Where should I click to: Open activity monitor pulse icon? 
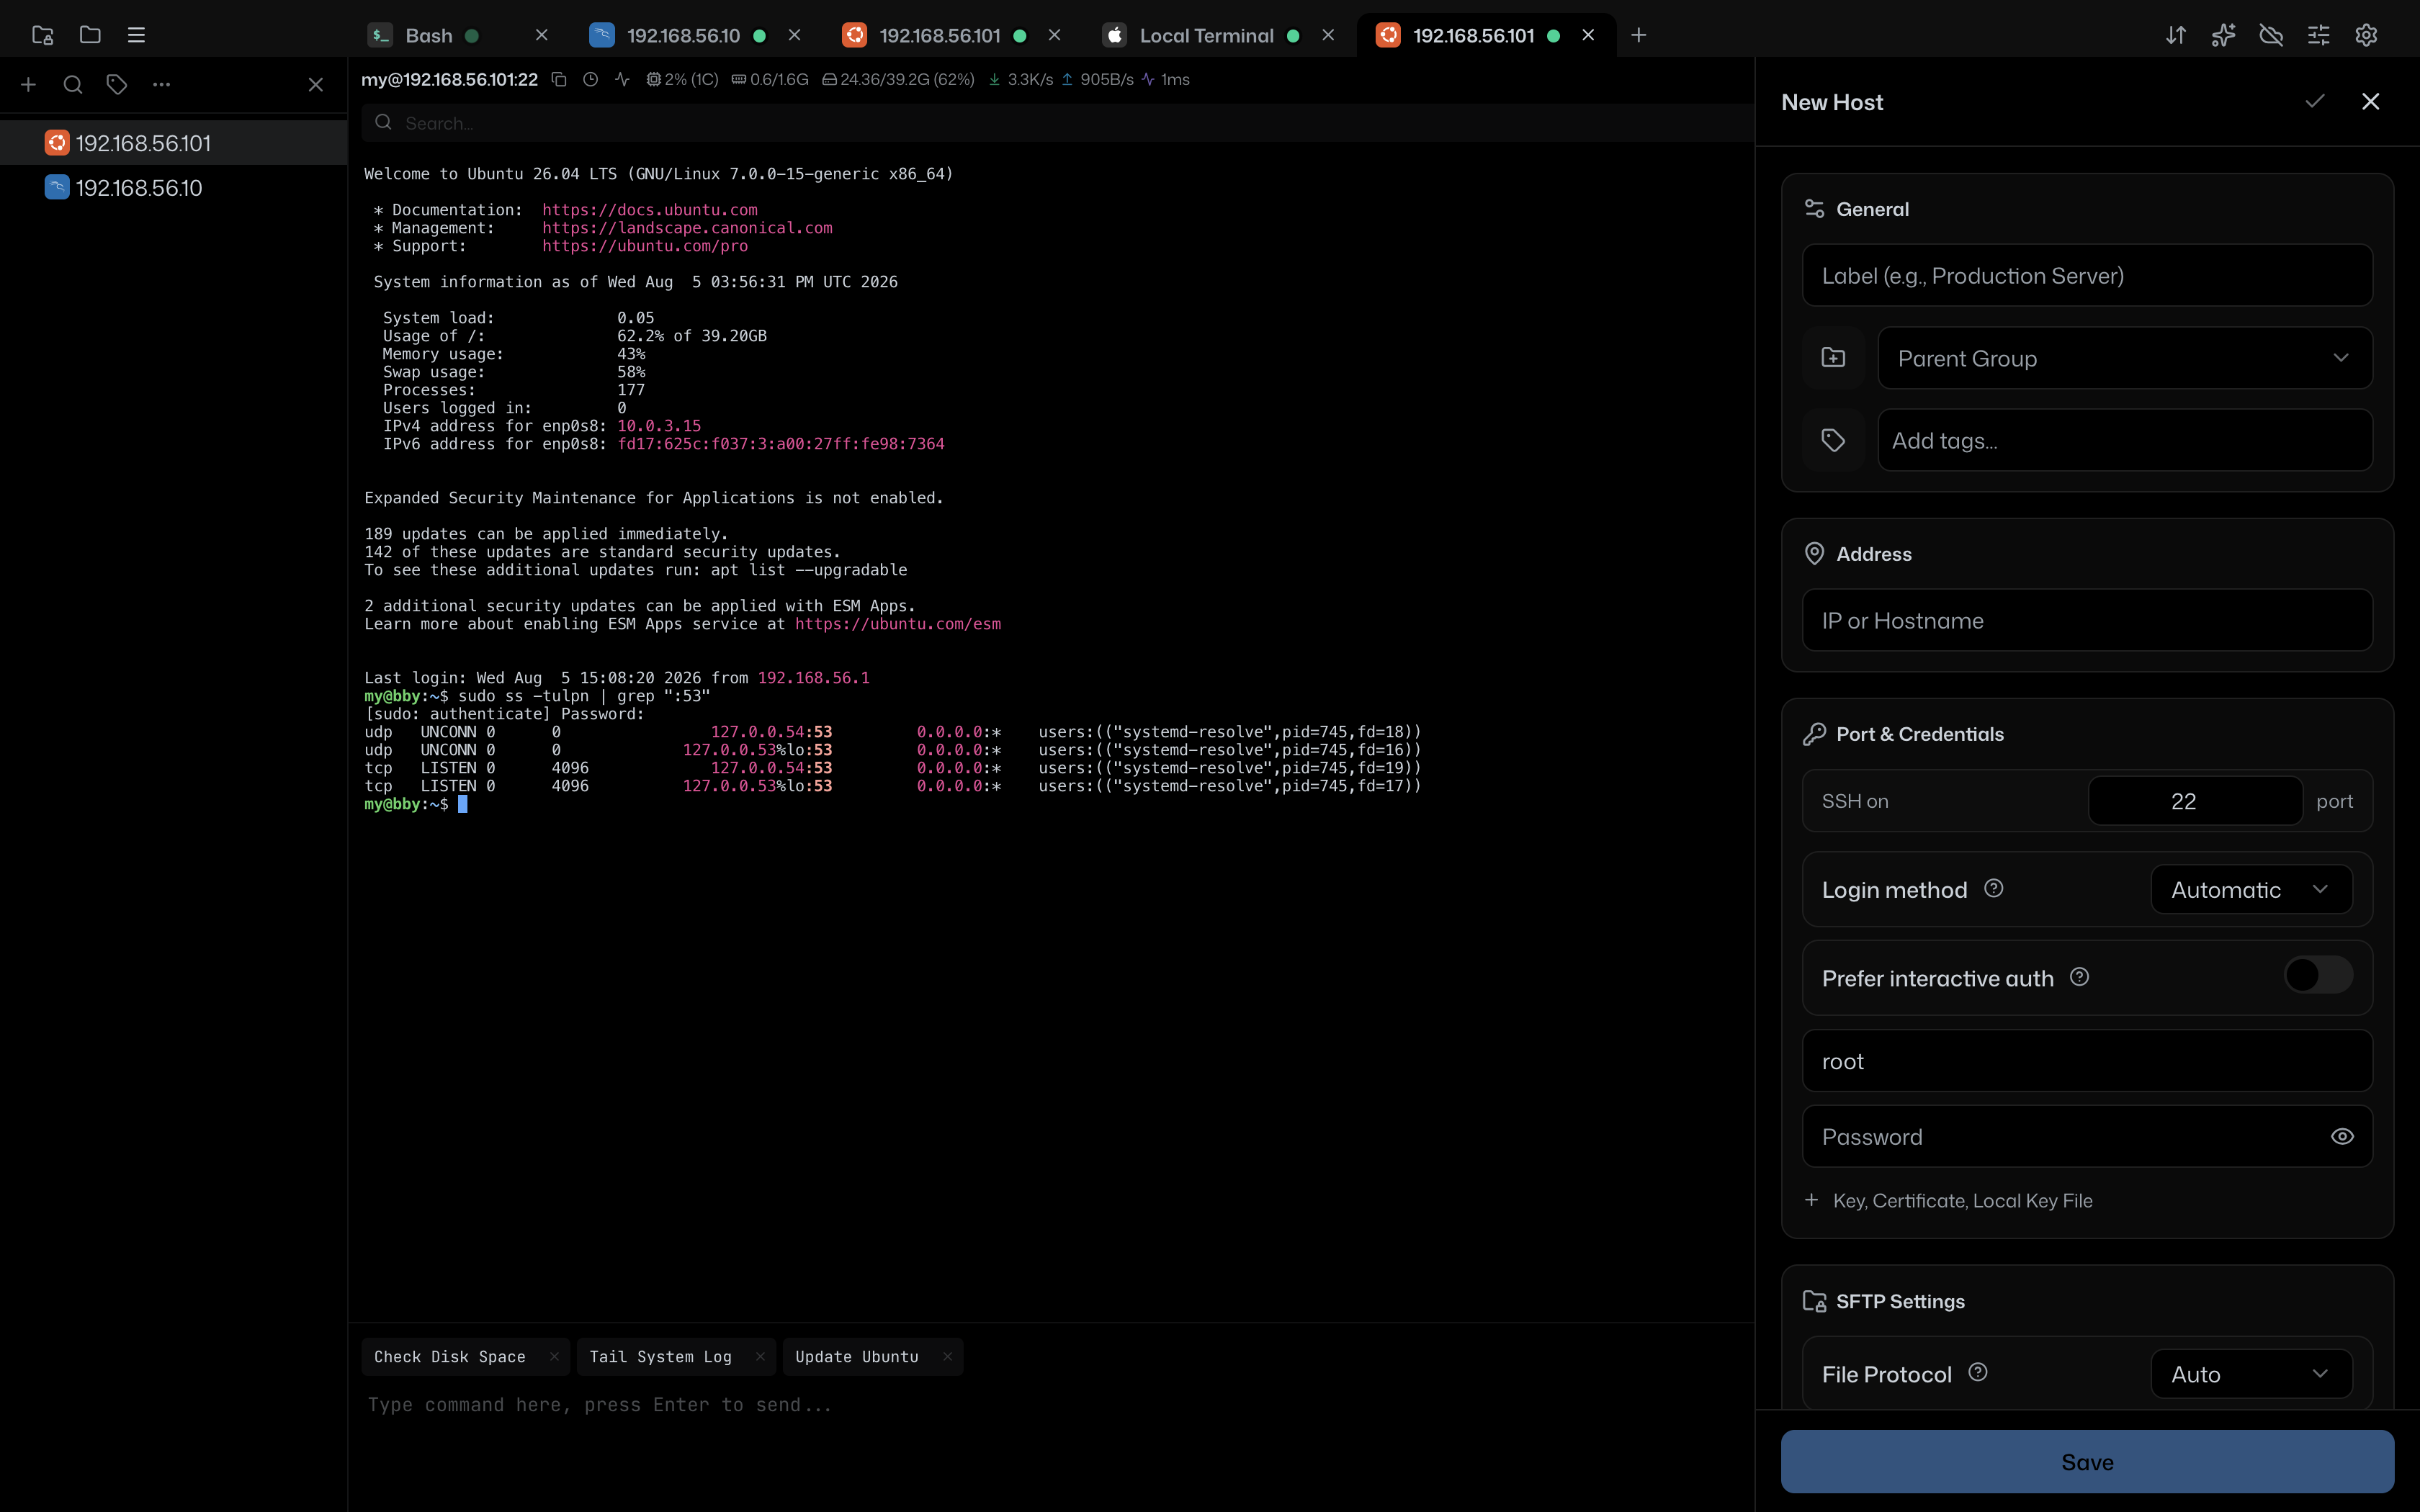point(622,79)
